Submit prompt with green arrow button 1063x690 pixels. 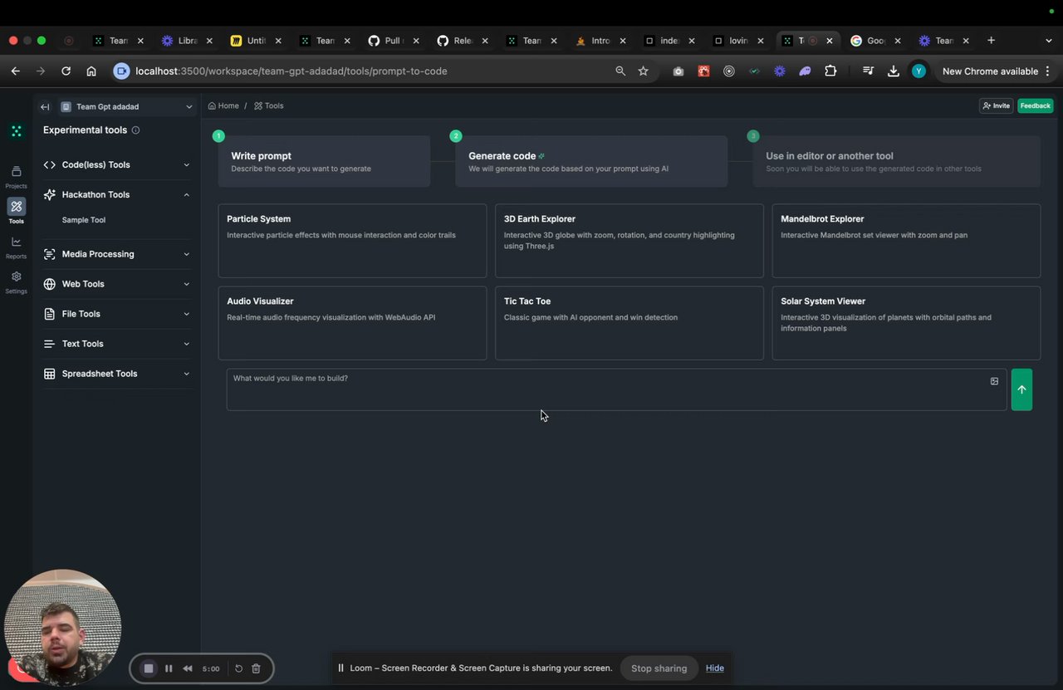pyautogui.click(x=1021, y=389)
